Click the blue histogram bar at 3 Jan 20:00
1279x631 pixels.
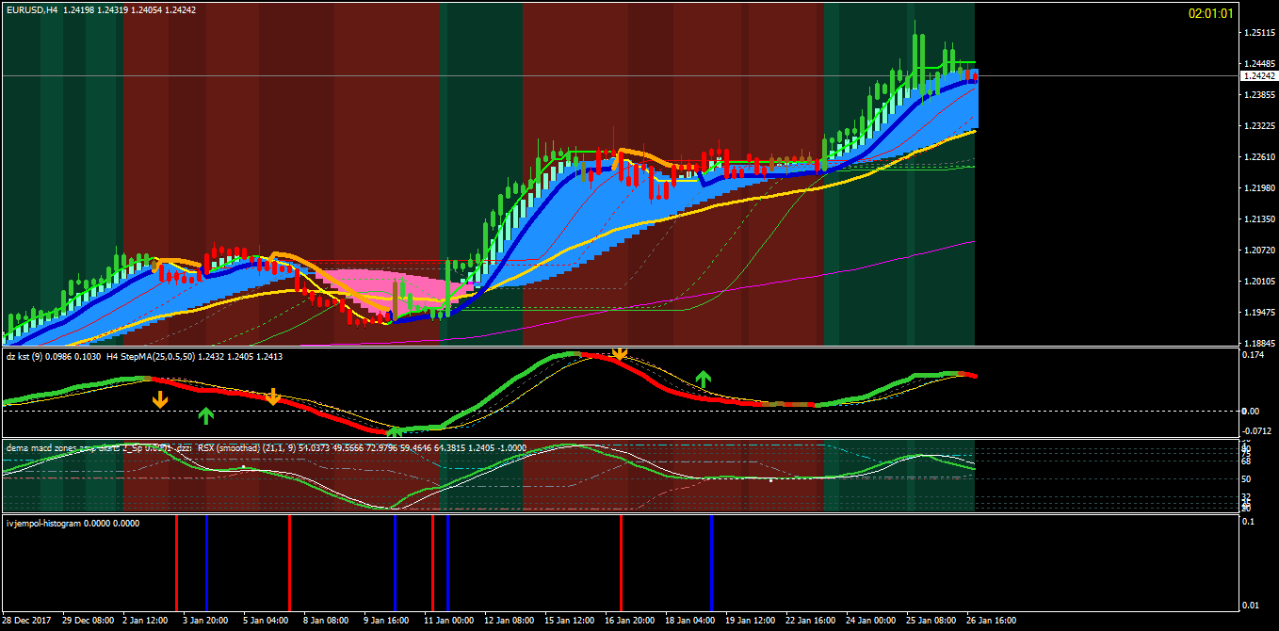(x=206, y=563)
